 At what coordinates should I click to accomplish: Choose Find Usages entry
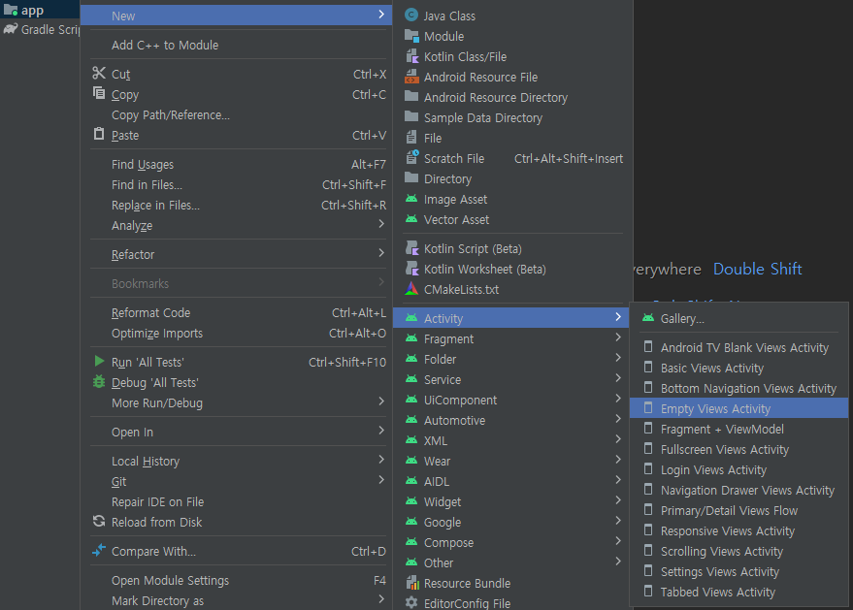pos(236,164)
